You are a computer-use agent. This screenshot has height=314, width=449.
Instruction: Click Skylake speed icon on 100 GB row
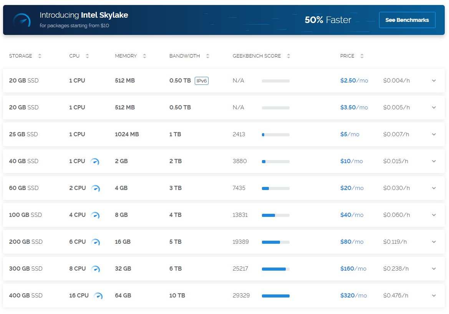tap(95, 215)
